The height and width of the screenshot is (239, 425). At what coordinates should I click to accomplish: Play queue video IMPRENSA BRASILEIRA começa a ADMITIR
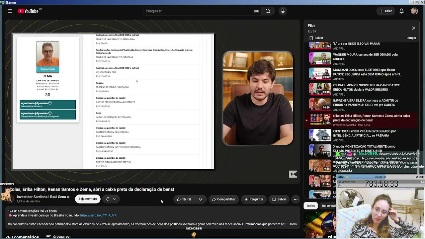click(x=365, y=103)
